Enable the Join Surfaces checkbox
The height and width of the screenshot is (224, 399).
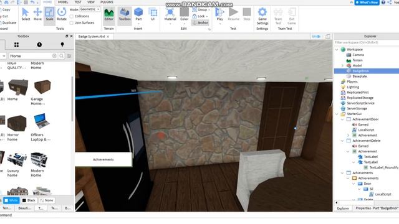pos(72,23)
